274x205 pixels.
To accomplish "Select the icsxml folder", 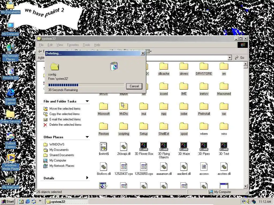I will coord(164,89).
